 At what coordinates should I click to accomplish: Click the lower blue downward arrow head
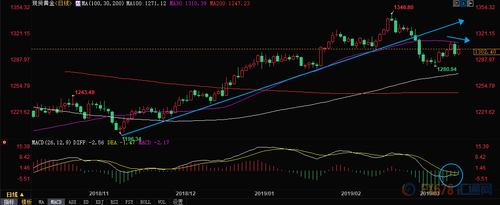tap(467, 41)
